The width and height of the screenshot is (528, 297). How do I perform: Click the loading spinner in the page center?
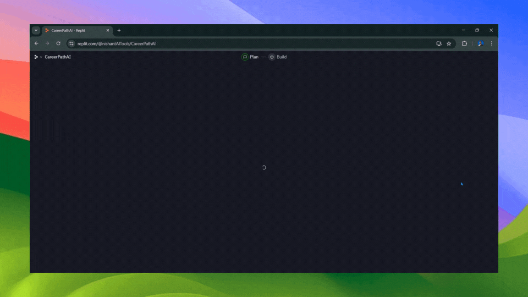264,167
